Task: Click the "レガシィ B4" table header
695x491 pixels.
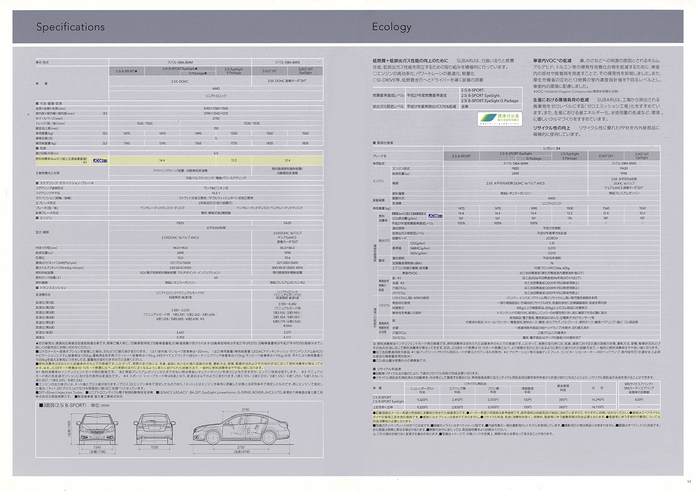Action: tap(552, 148)
